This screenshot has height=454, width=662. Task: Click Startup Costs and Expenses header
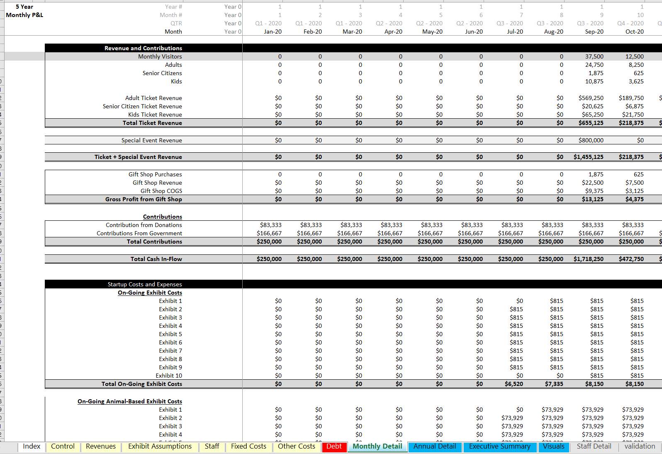[x=145, y=284]
